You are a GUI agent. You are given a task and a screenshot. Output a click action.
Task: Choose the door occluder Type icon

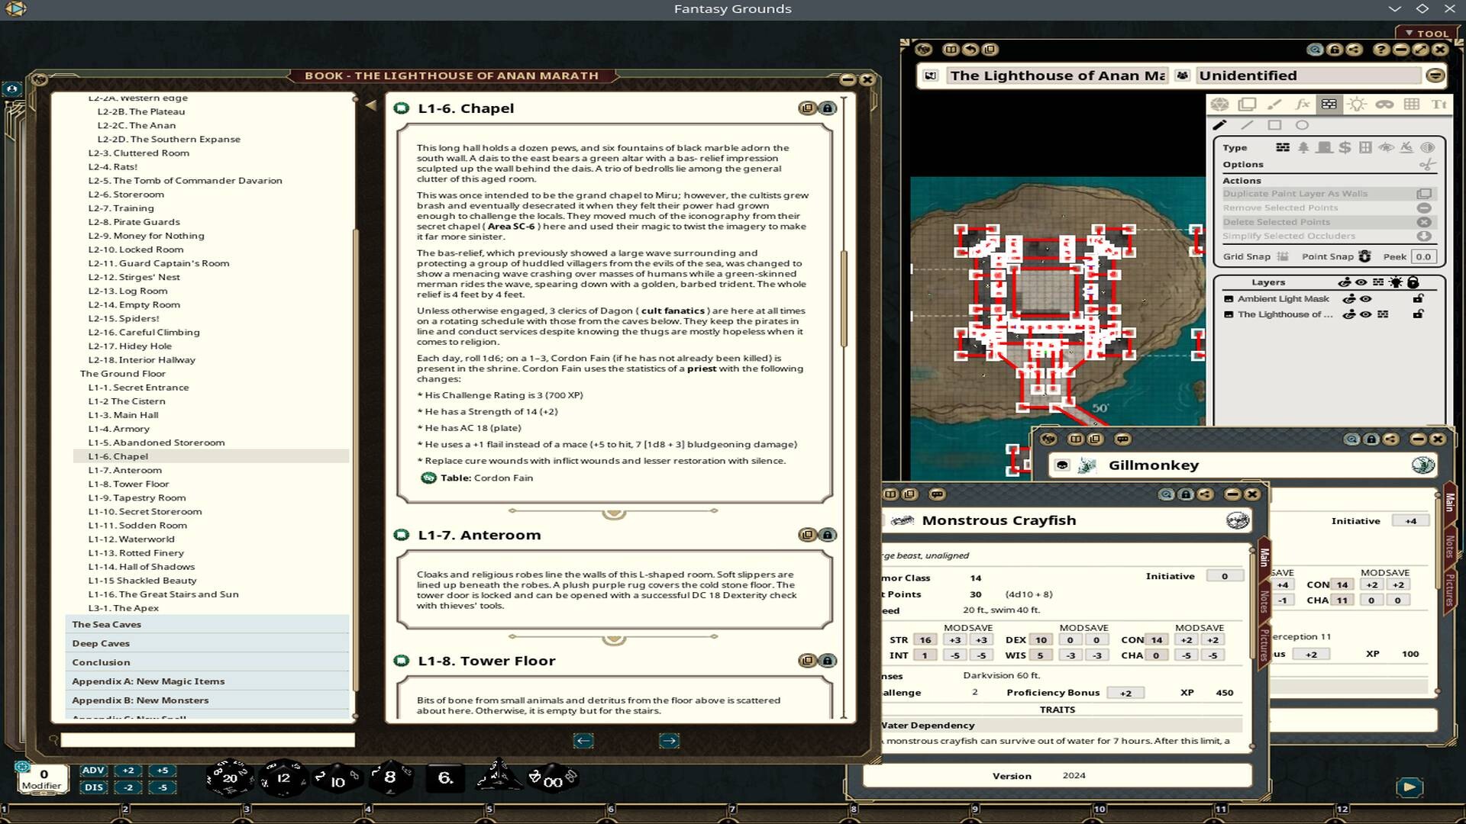[1325, 148]
